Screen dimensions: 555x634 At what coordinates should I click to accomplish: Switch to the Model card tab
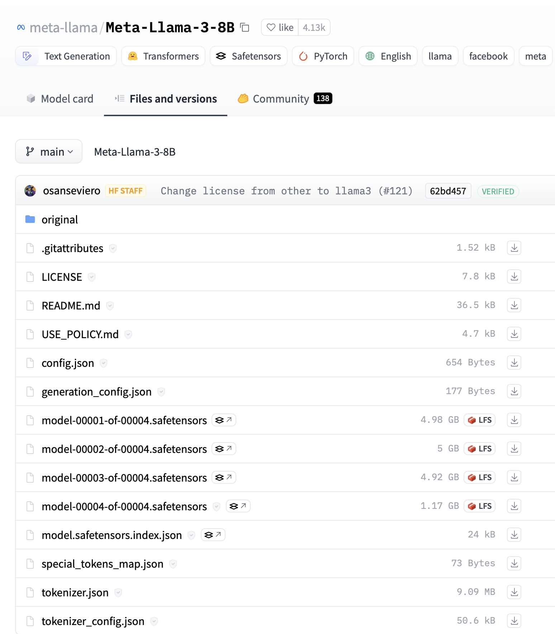pos(60,99)
